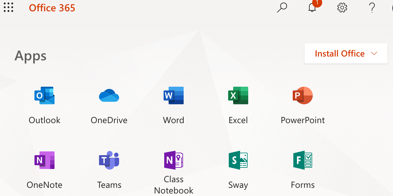Open the Excel app tile
The width and height of the screenshot is (393, 196).
(238, 106)
